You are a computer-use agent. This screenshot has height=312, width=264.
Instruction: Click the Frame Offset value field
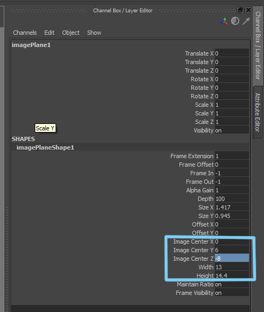232,165
